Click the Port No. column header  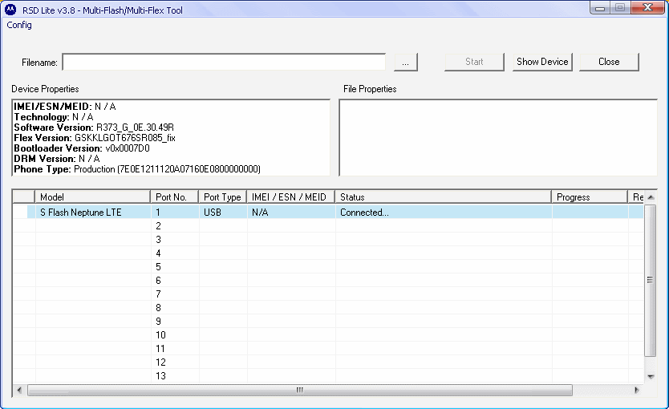[x=175, y=197]
